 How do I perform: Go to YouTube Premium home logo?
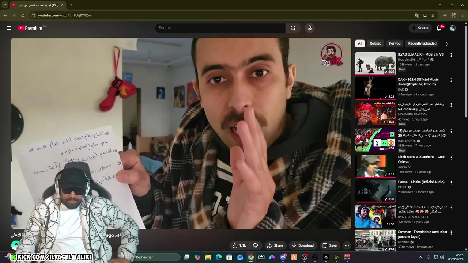[30, 28]
